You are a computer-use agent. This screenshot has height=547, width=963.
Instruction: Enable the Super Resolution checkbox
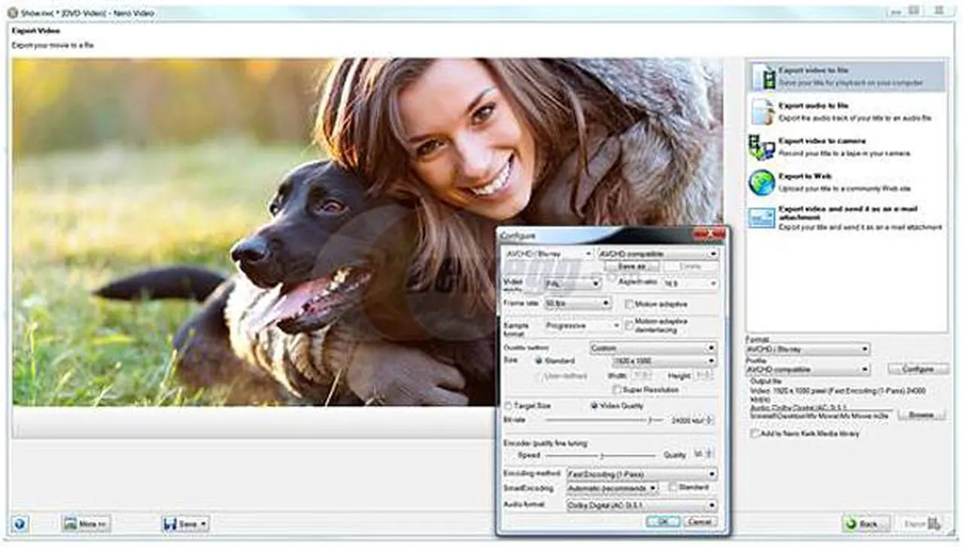[x=617, y=389]
